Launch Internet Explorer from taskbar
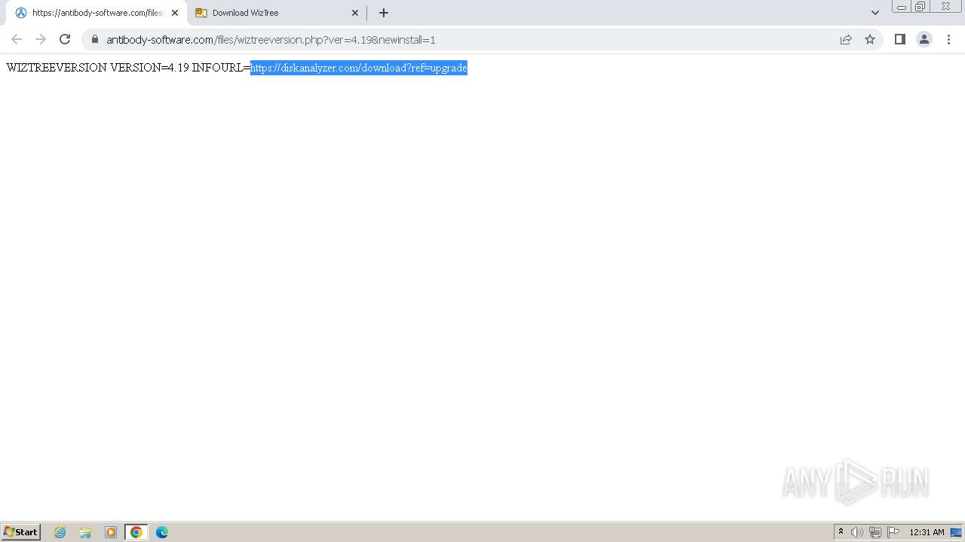 pos(60,532)
